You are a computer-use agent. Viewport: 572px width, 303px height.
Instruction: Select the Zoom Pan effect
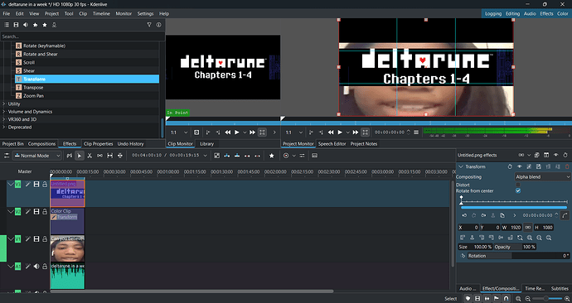33,96
